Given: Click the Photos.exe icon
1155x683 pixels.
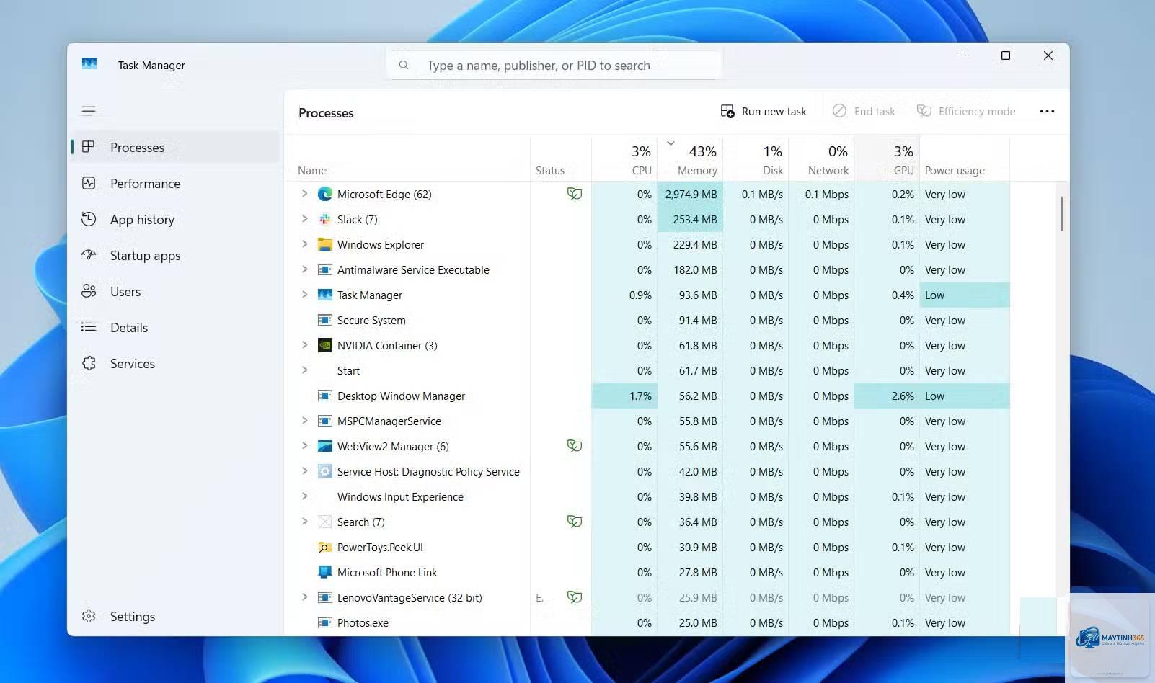Looking at the screenshot, I should click(325, 622).
